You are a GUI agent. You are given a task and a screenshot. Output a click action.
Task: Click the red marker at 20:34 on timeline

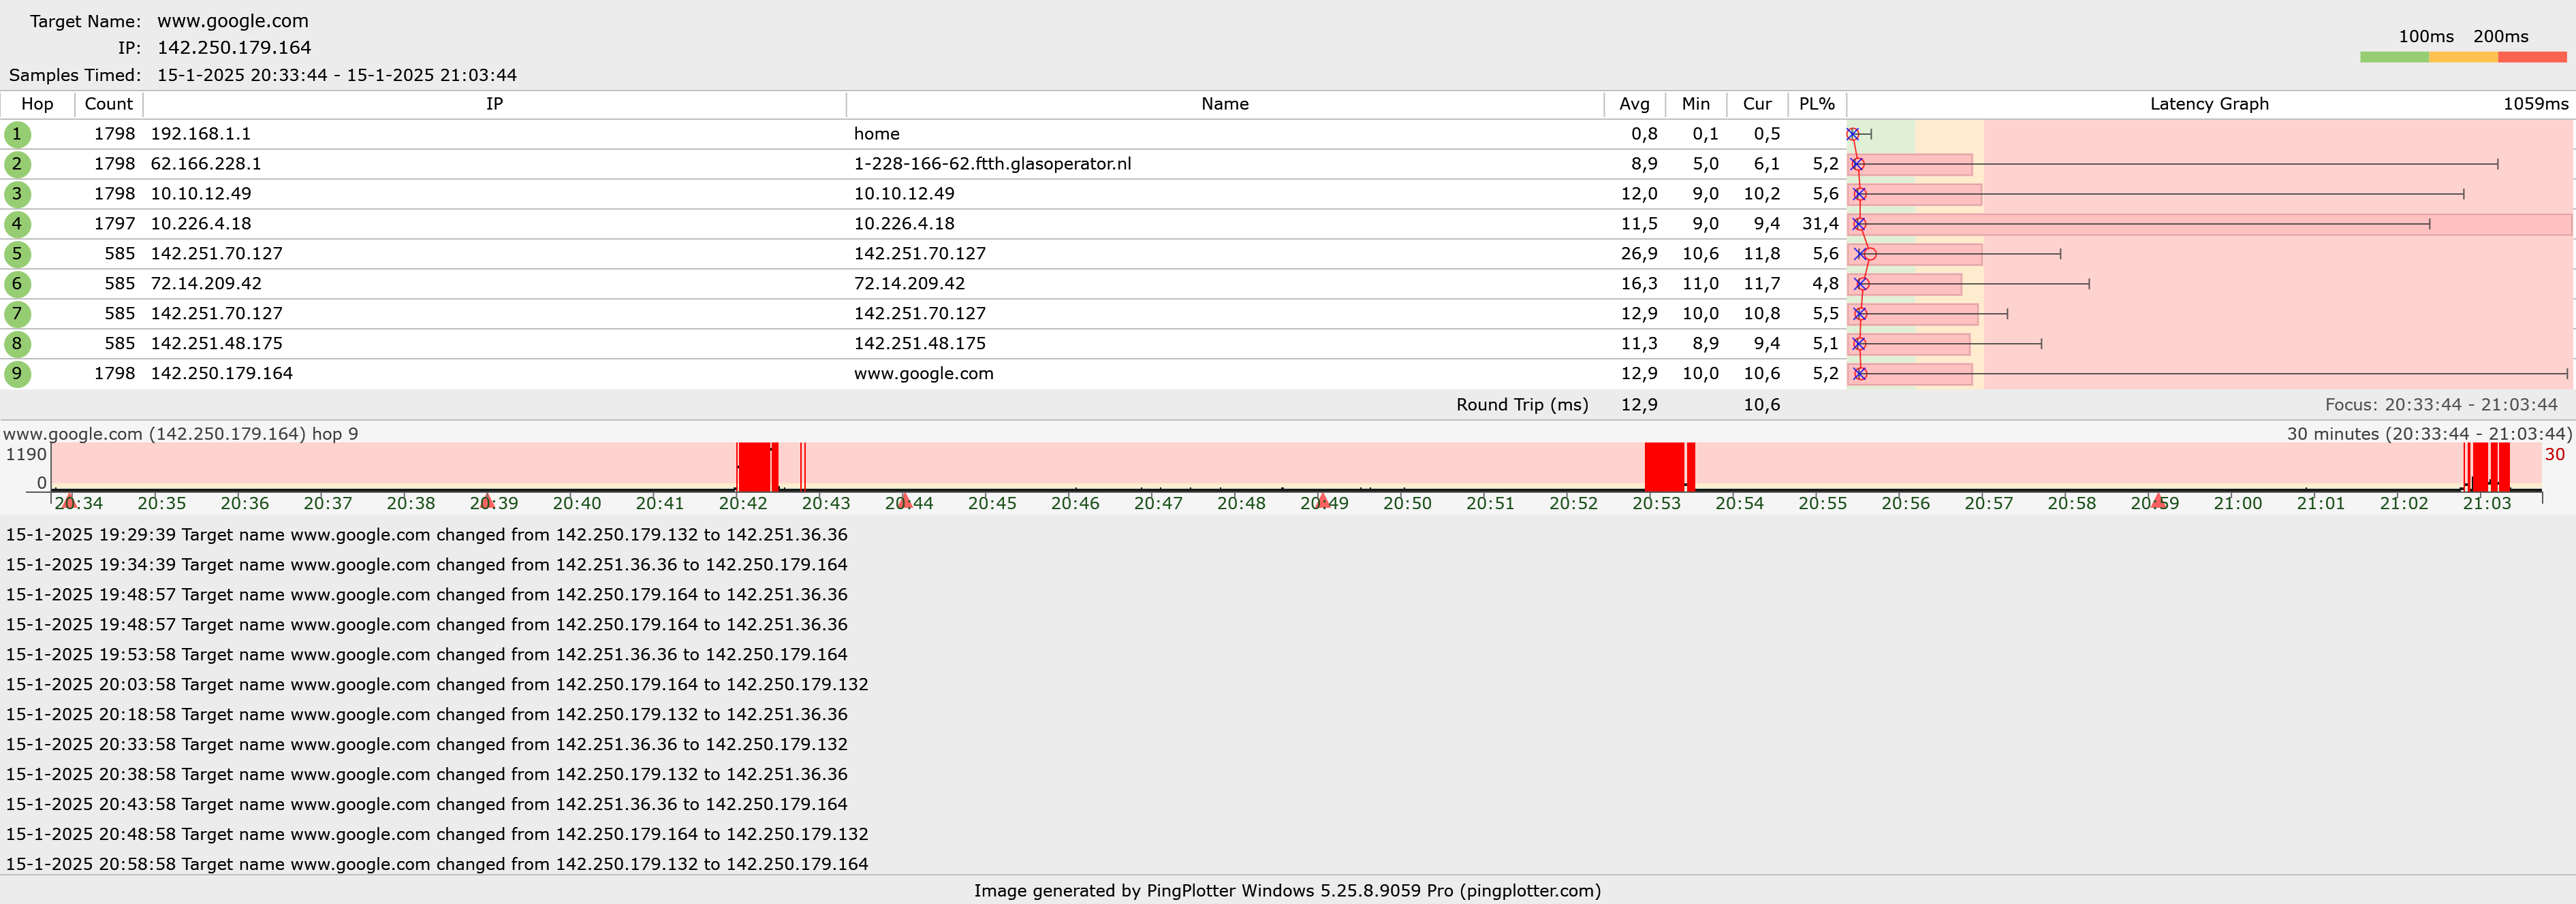tap(69, 500)
